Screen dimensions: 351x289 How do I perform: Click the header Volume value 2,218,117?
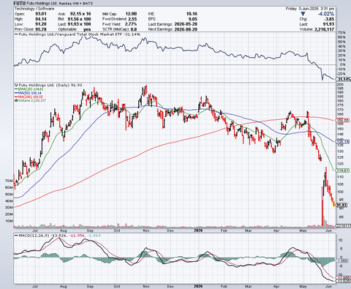point(324,29)
